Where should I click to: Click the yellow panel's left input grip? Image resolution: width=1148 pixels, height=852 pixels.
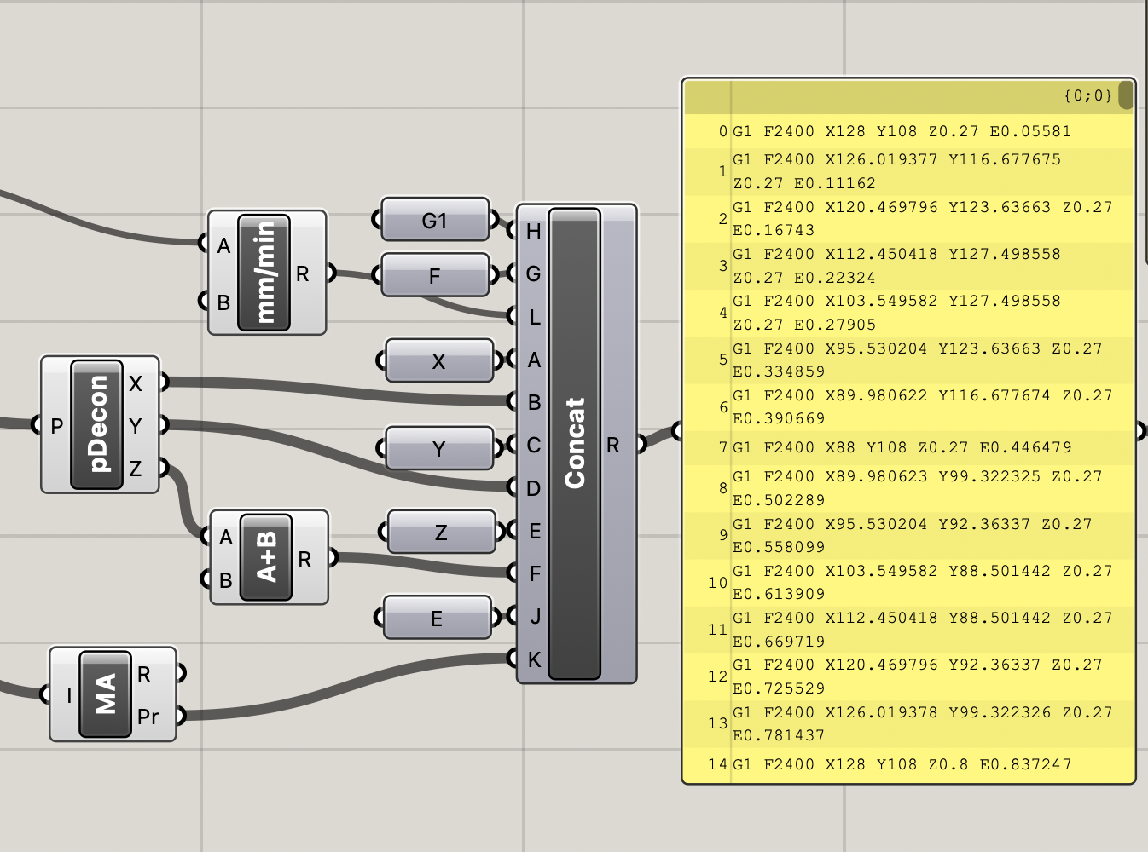[677, 431]
